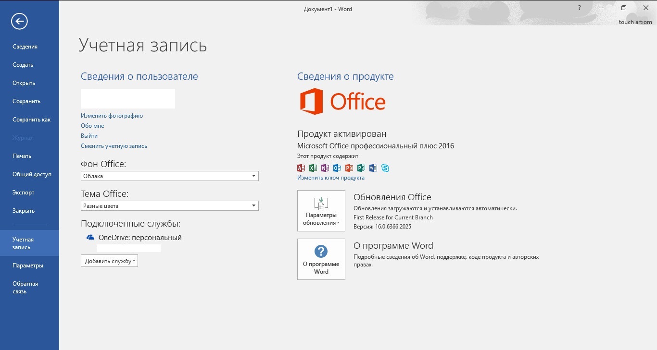
Task: Click the Access product icon
Action: (x=301, y=168)
